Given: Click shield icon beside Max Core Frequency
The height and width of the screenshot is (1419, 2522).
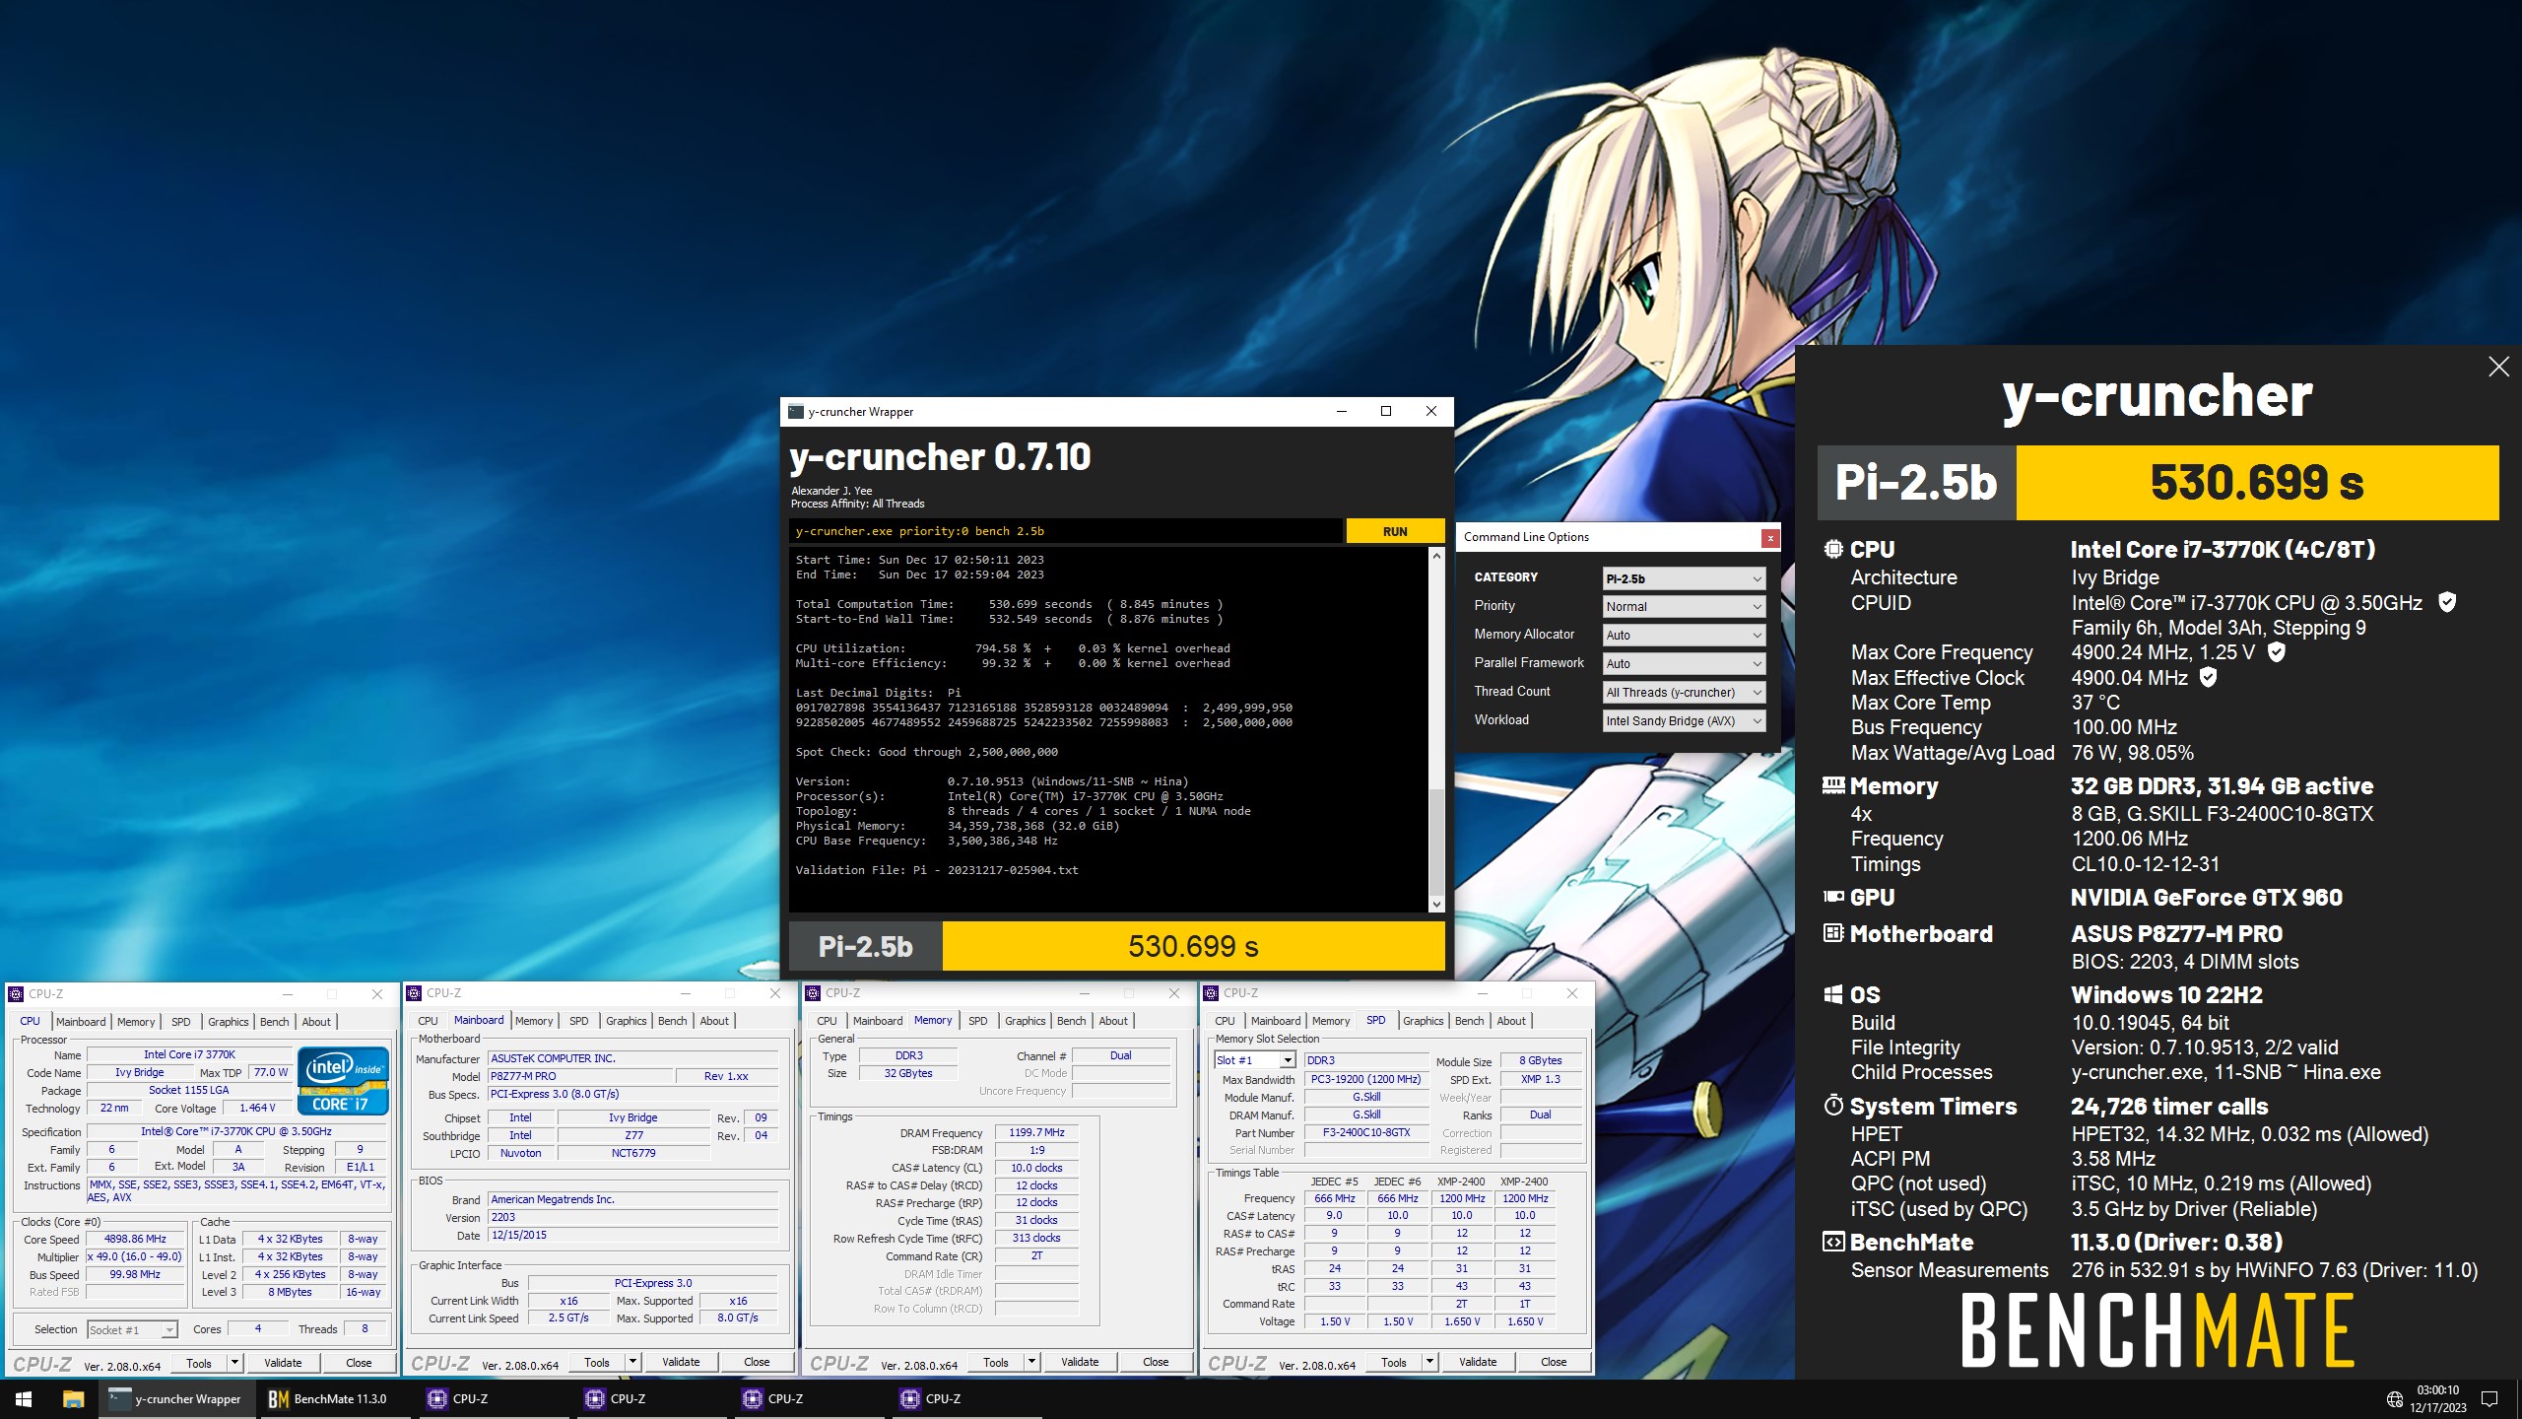Looking at the screenshot, I should click(2276, 651).
